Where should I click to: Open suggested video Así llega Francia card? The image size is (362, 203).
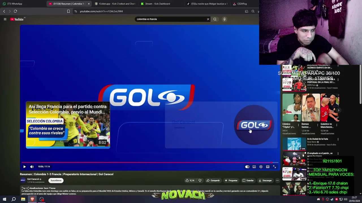[x=68, y=125]
